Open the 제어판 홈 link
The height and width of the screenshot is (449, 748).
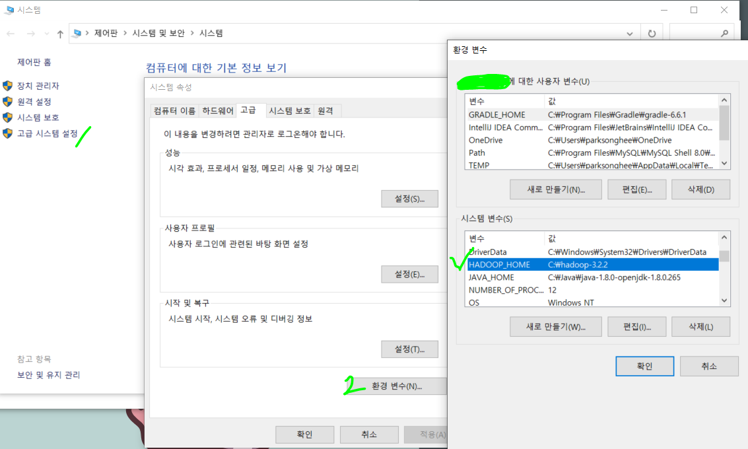(x=34, y=62)
